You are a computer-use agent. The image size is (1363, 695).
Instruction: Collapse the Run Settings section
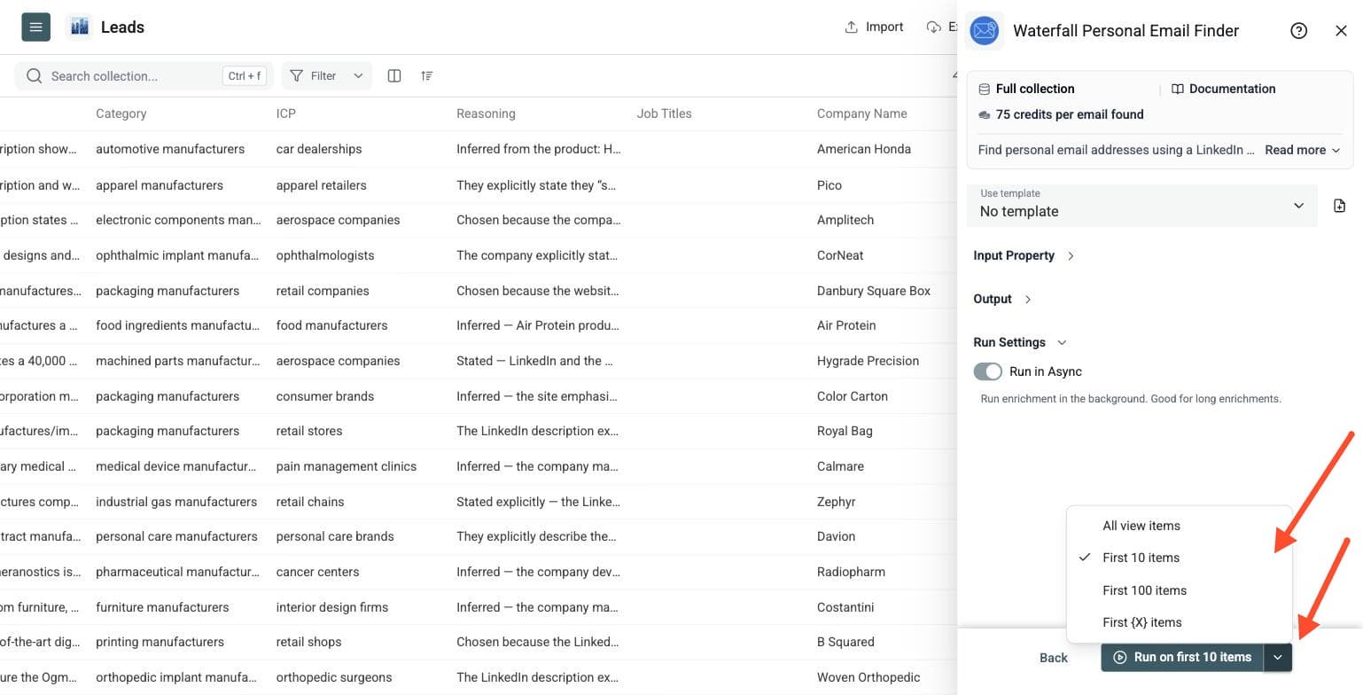pos(1020,342)
